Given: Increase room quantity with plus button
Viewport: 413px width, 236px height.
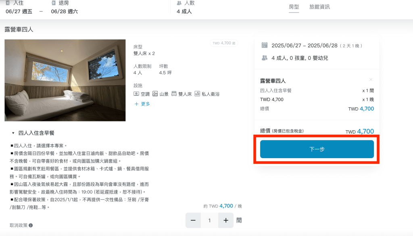Looking at the screenshot, I should tap(226, 221).
